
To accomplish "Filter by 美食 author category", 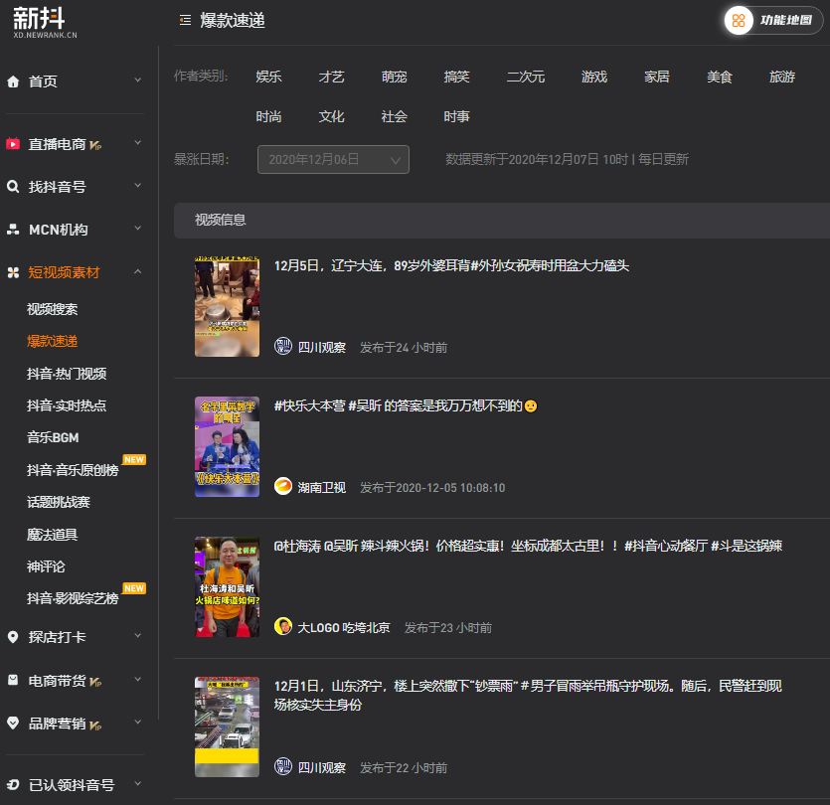I will click(720, 77).
